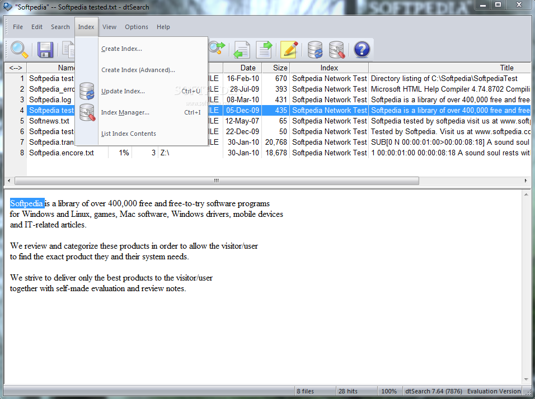Click the Update Index database toolbar icon
Screen dimensions: 535x399
pyautogui.click(x=315, y=50)
